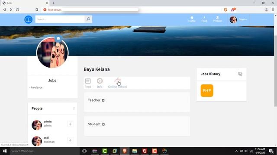This screenshot has width=277, height=155.
Task: Add admin with the plus button
Action: coord(70,124)
